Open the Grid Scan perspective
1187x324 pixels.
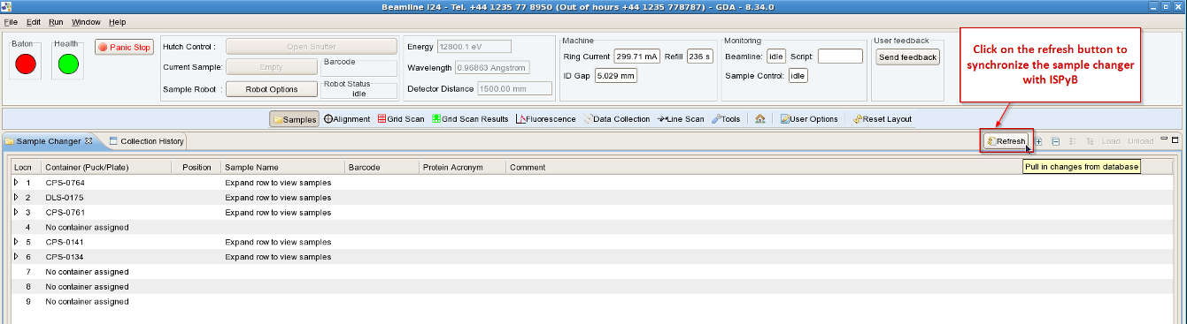pos(402,119)
